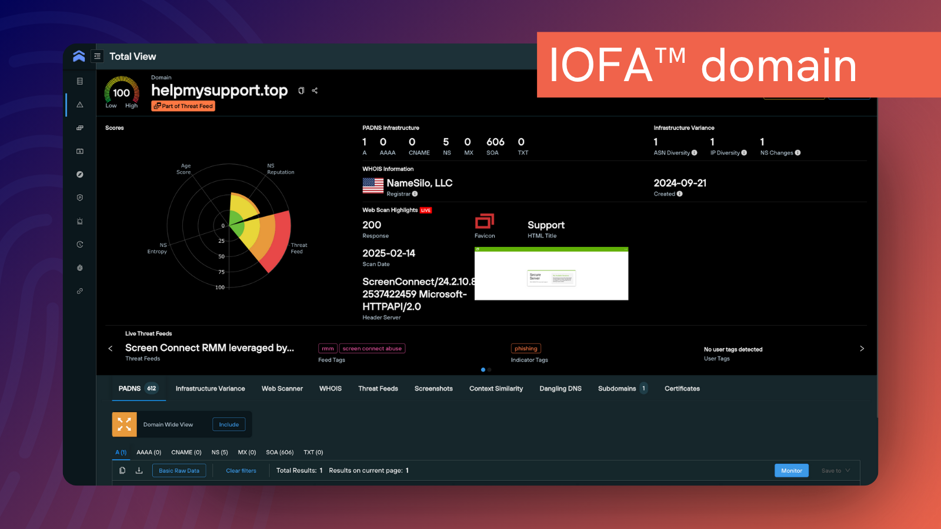Click the Screen Connect RMM leveraged by... title
The height and width of the screenshot is (529, 941).
pos(209,348)
